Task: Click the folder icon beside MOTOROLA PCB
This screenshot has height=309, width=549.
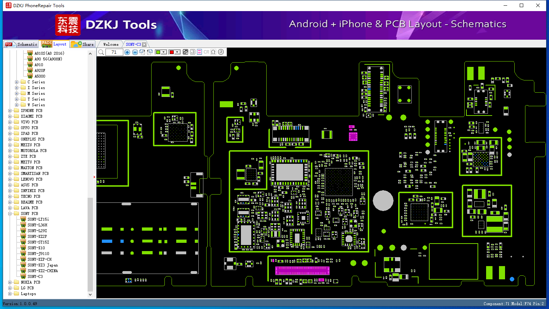Action: tap(16, 151)
